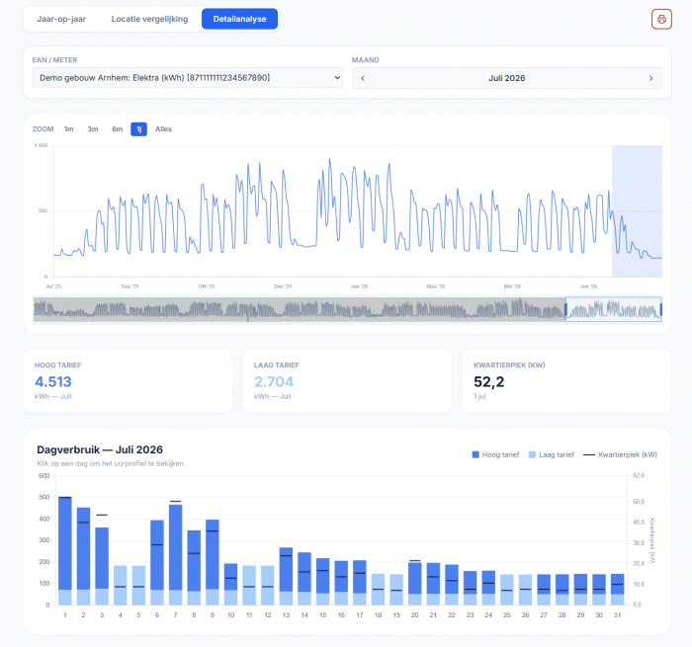Toggle Hoog tarief legend series

[495, 454]
